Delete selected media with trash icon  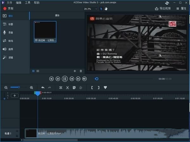pos(81,71)
